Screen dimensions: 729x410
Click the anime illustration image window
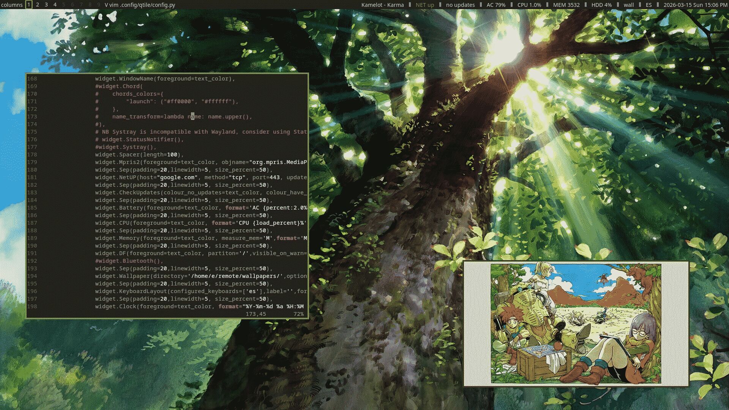(576, 323)
